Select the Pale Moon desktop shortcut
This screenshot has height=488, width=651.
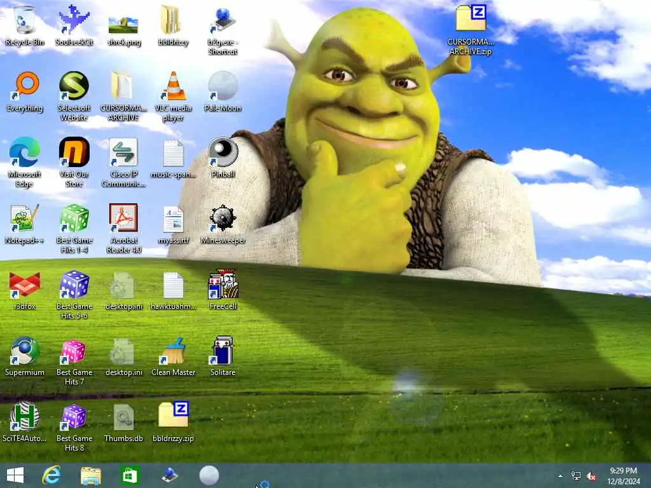[223, 92]
